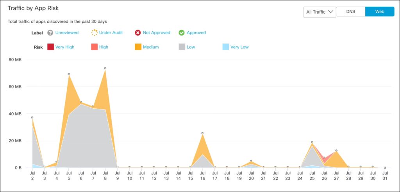Click the Very High risk link
Image resolution: width=400 pixels, height=192 pixels.
click(64, 47)
